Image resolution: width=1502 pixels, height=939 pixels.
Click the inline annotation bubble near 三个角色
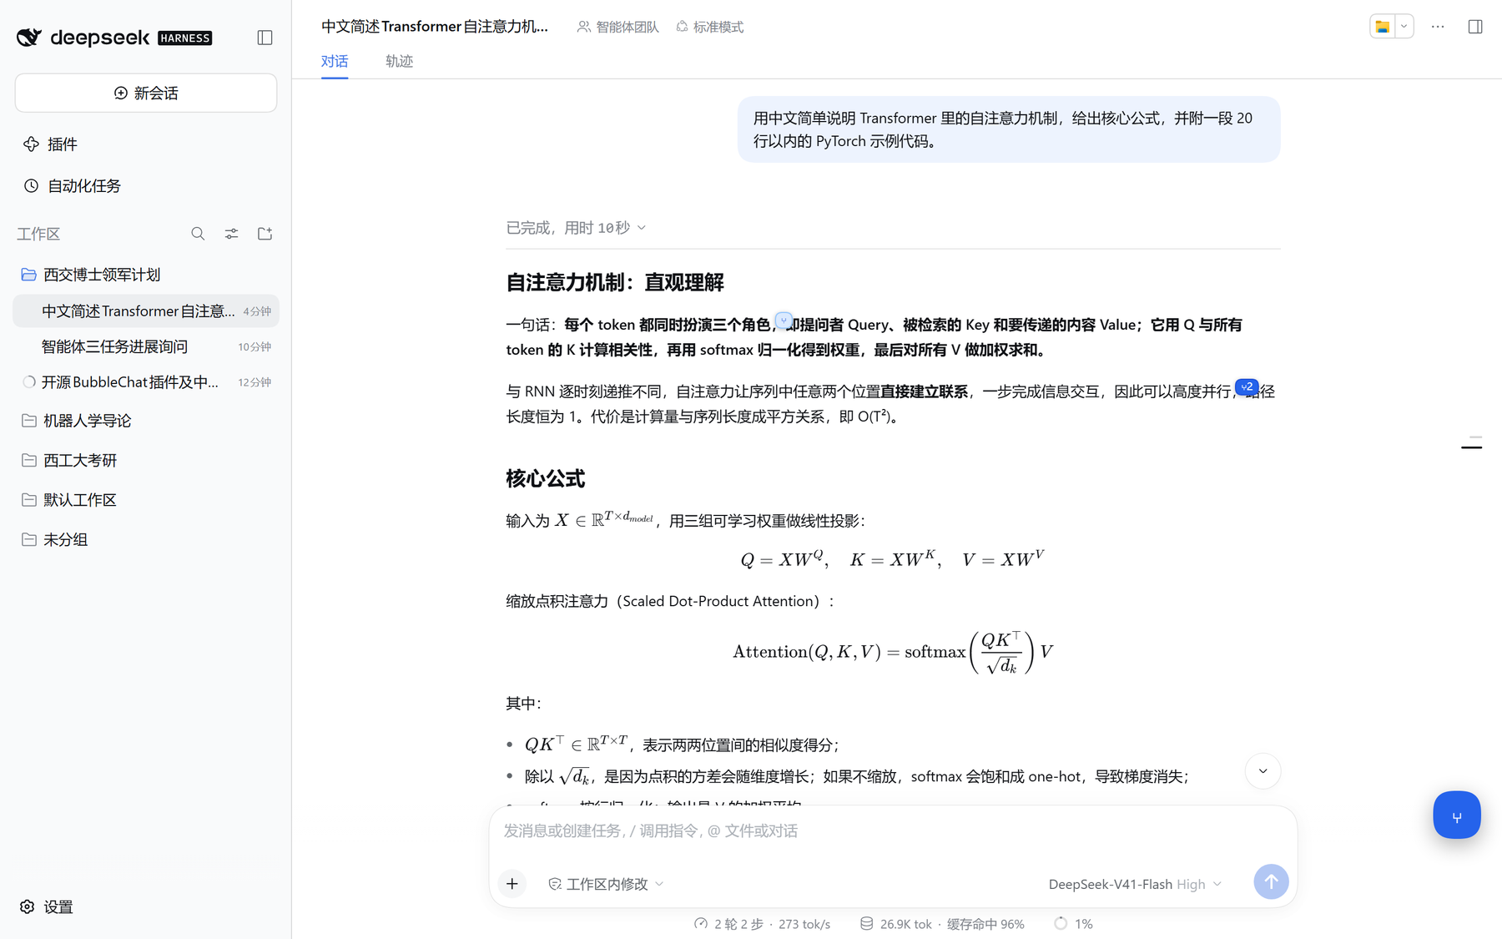click(784, 321)
